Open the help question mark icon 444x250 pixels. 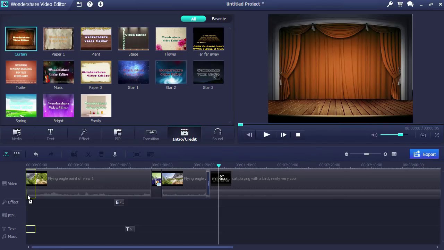[x=90, y=4]
